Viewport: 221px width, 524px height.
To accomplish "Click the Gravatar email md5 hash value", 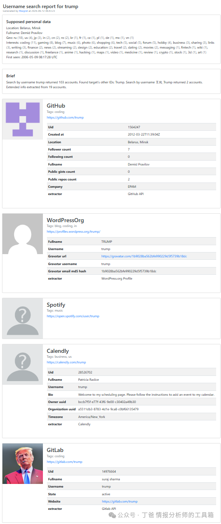I will (x=129, y=271).
